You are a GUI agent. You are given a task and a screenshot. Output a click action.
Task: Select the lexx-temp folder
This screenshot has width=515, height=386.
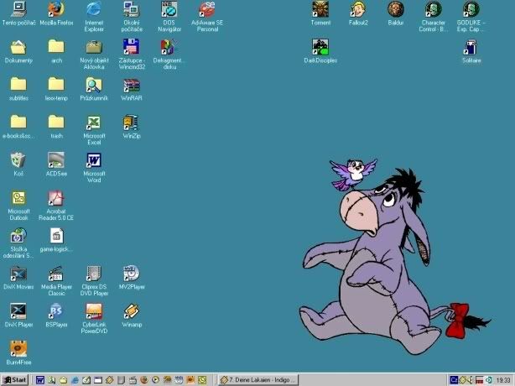pos(56,89)
